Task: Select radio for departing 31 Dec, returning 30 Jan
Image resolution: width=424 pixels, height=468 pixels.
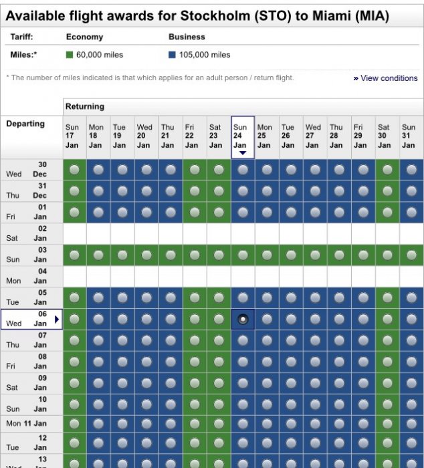Action: tap(387, 191)
